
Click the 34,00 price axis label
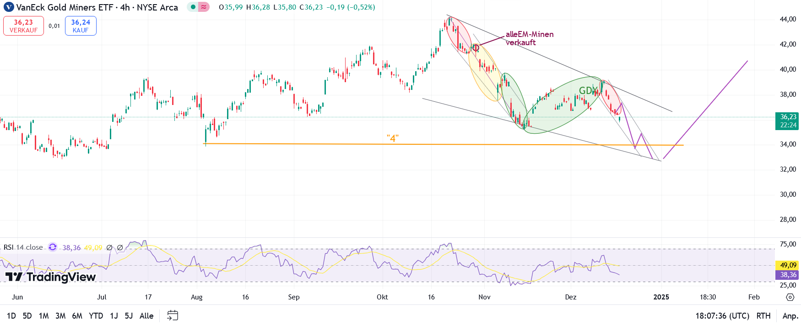click(x=788, y=144)
